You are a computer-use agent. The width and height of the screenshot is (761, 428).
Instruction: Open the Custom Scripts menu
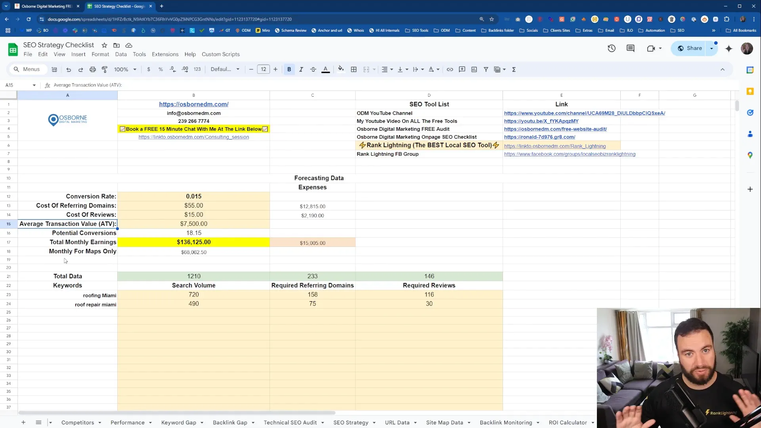(221, 54)
